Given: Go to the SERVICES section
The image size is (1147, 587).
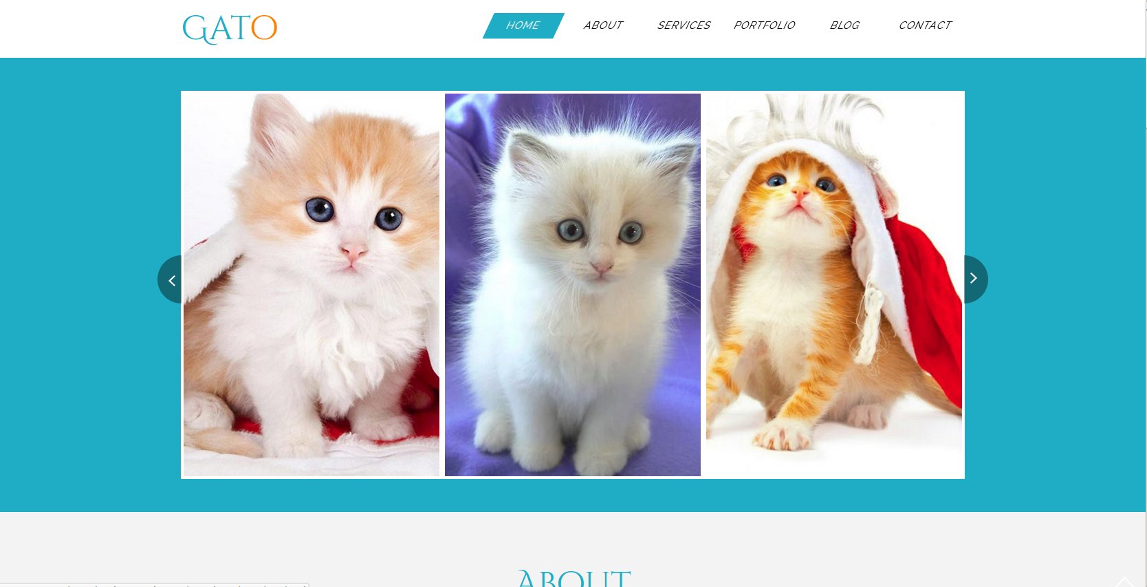Looking at the screenshot, I should point(684,25).
